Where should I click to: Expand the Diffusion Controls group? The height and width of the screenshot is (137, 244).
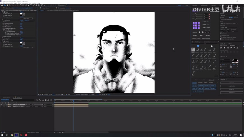click(x=3, y=30)
